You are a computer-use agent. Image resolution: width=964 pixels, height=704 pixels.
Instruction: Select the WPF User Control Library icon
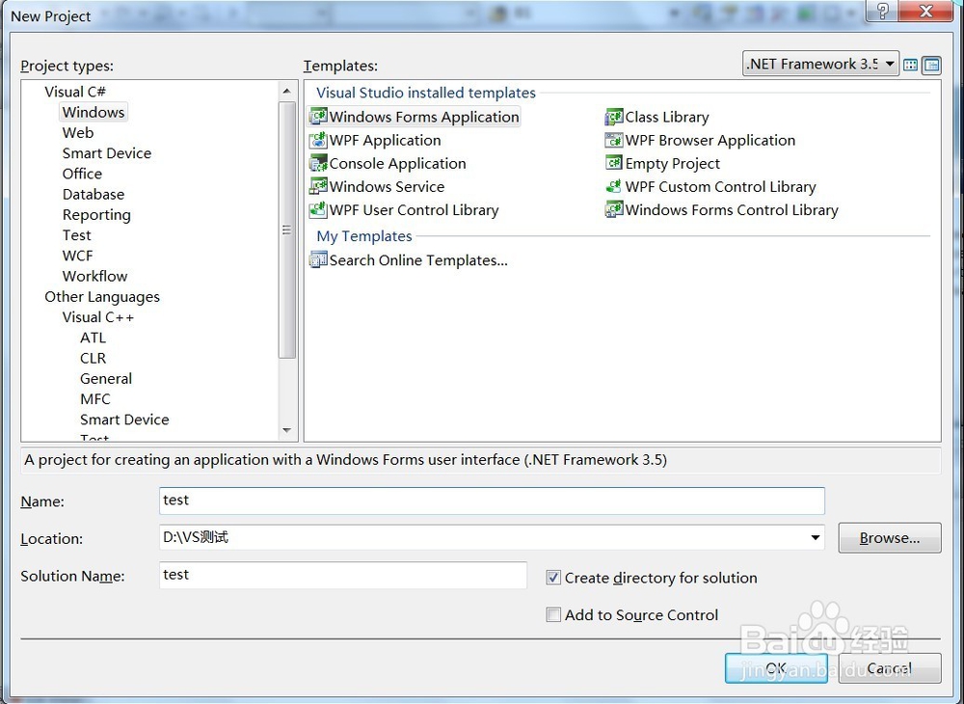[x=318, y=209]
